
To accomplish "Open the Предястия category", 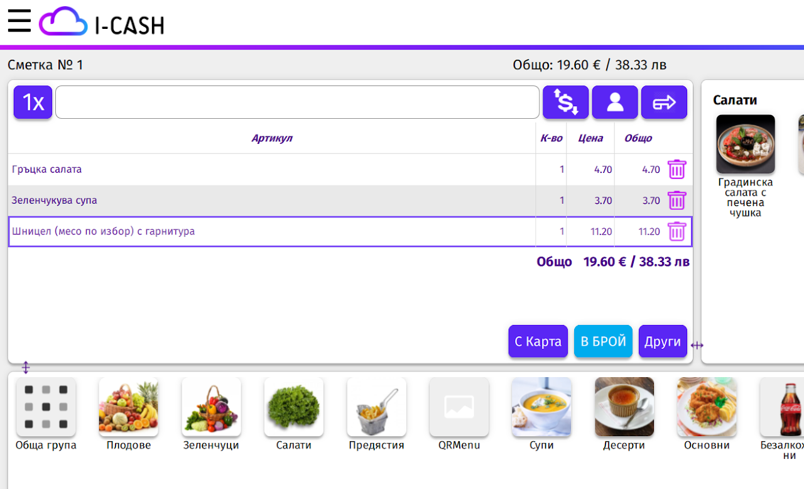I will click(376, 414).
